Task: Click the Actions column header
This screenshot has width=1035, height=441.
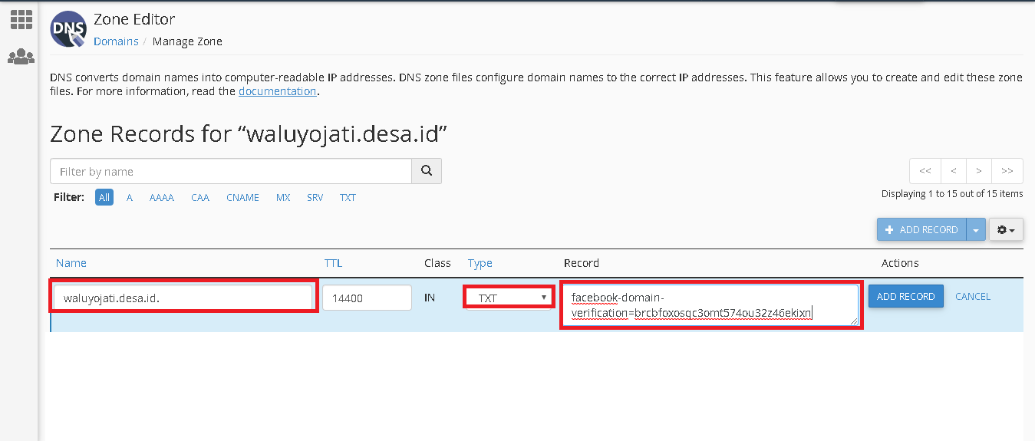Action: click(x=900, y=263)
